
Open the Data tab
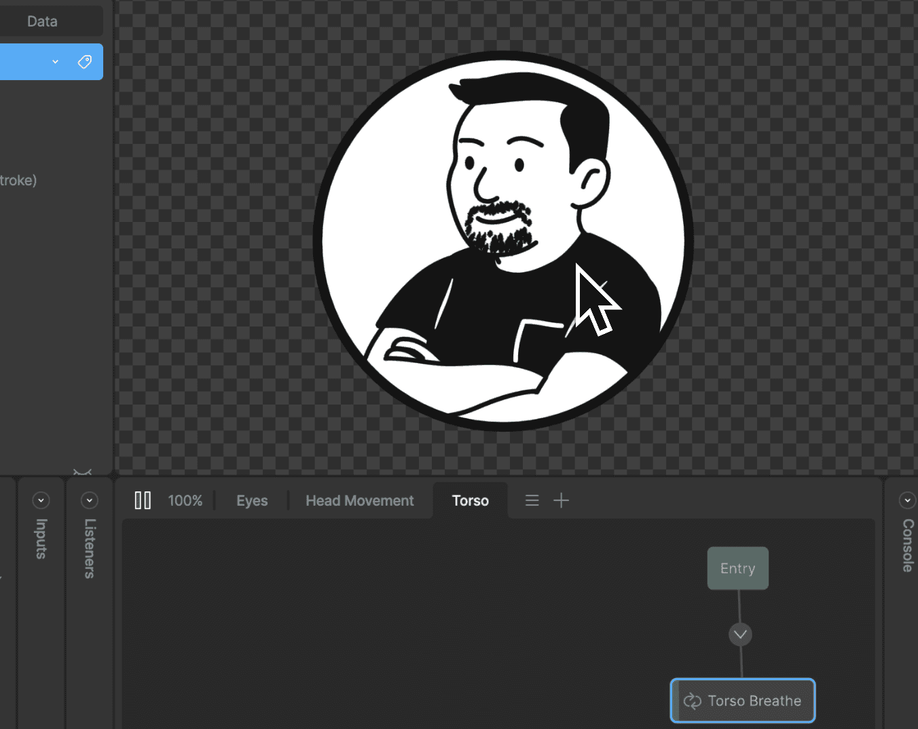42,22
